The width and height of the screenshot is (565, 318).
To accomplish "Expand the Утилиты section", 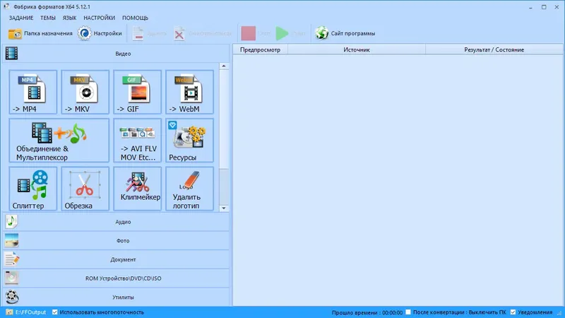I will 116,297.
